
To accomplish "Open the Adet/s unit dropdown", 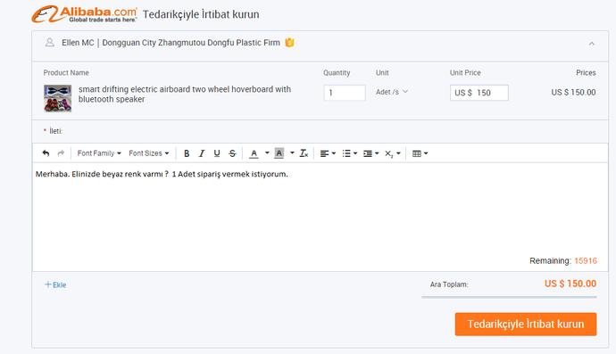I will point(392,92).
